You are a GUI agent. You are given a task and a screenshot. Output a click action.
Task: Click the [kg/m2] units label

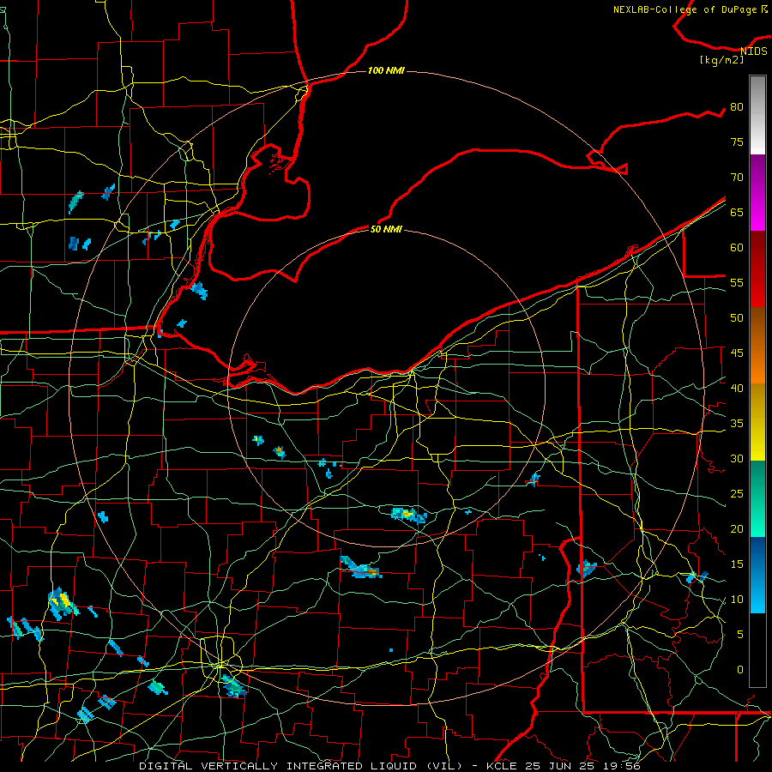point(721,60)
